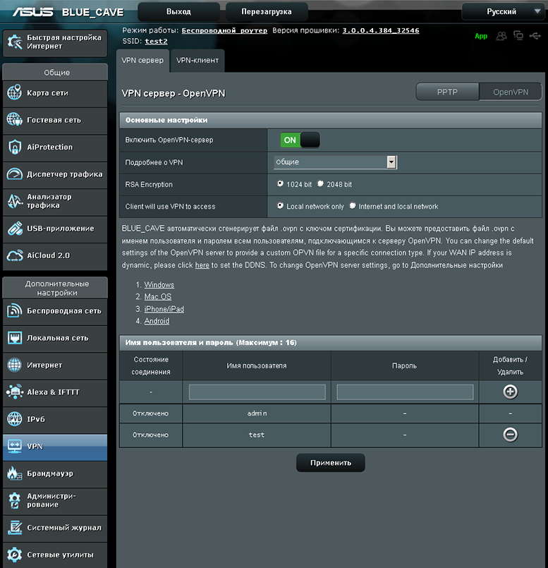Click the Wireless network icon

[x=15, y=310]
